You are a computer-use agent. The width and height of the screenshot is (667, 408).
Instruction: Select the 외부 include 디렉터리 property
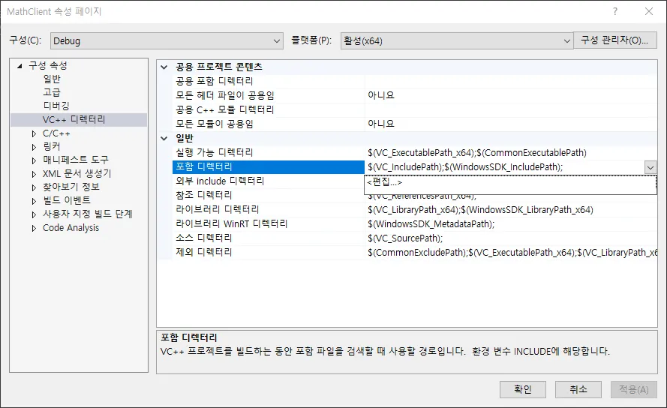coord(269,181)
